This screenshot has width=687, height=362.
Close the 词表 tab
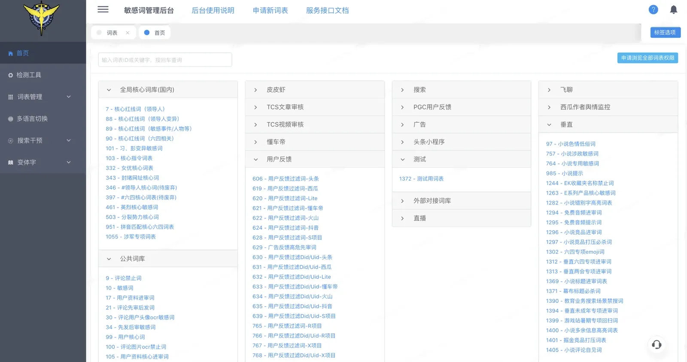coord(128,33)
